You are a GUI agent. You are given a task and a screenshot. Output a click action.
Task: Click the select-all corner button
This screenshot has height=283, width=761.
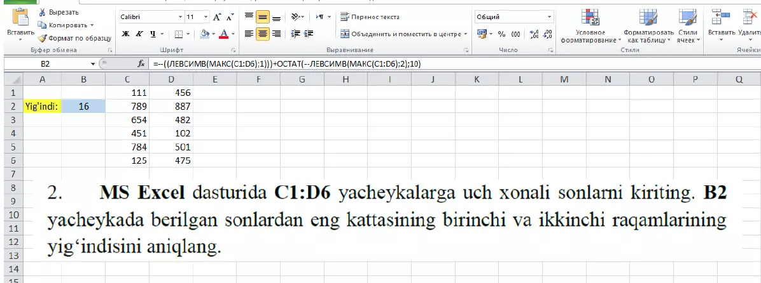(13, 80)
